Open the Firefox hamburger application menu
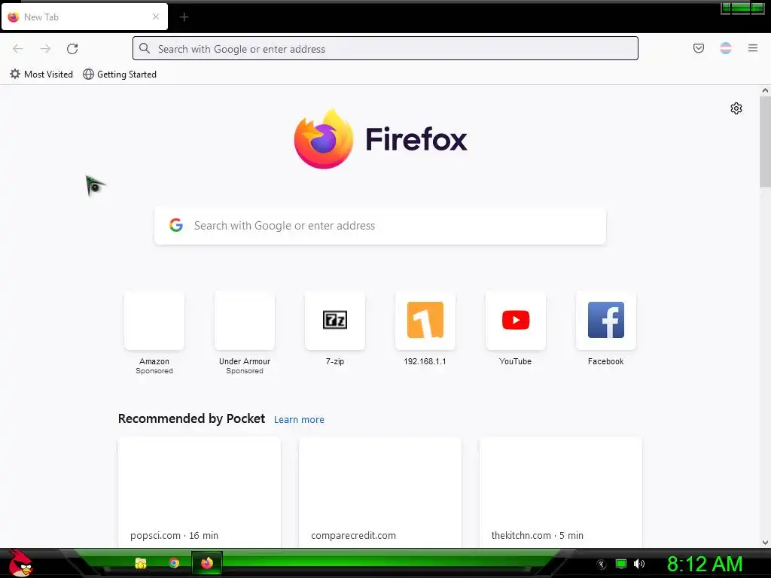Viewport: 771px width, 578px height. click(753, 48)
